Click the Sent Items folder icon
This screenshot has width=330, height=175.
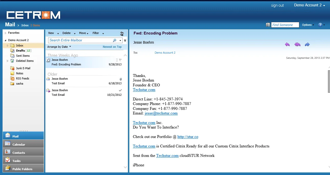pos(12,56)
